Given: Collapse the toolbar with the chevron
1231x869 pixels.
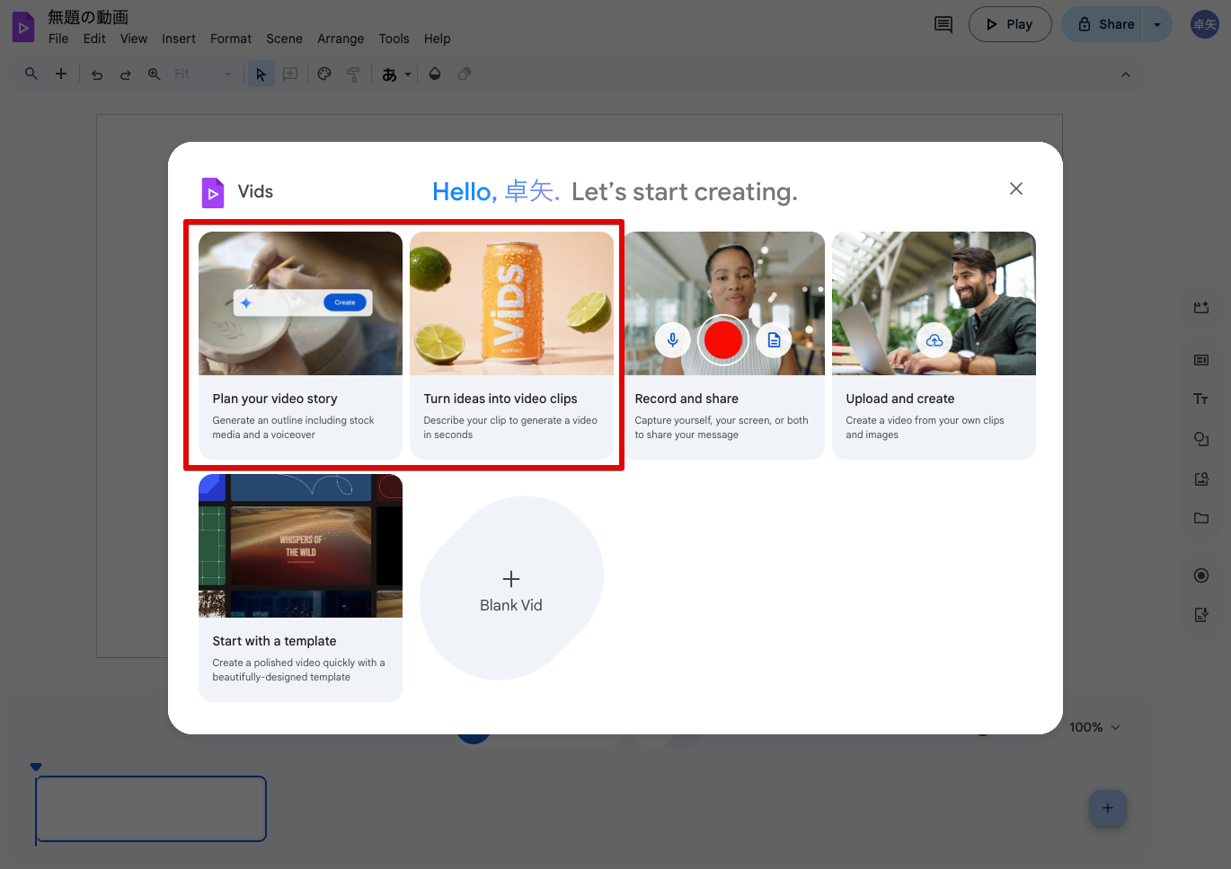Looking at the screenshot, I should pyautogui.click(x=1126, y=75).
